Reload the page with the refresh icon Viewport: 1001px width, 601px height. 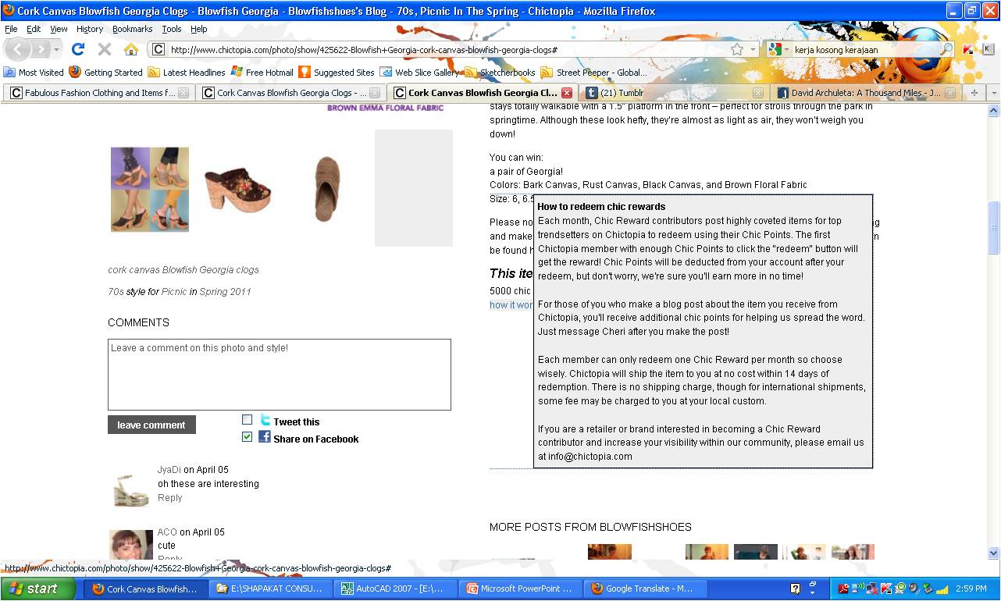pos(77,49)
